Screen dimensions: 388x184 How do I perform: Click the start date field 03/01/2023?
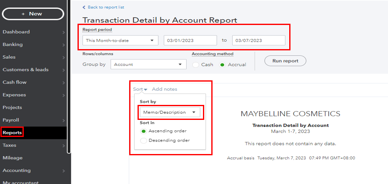tap(190, 40)
